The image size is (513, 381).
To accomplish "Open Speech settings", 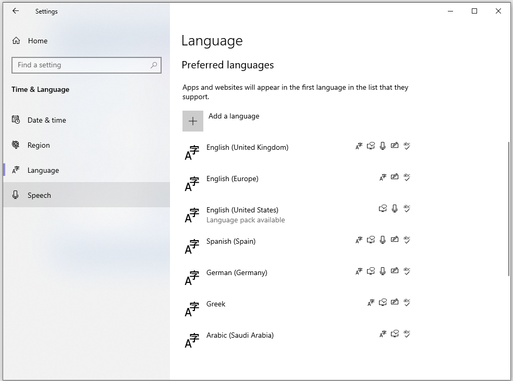I will tap(87, 195).
